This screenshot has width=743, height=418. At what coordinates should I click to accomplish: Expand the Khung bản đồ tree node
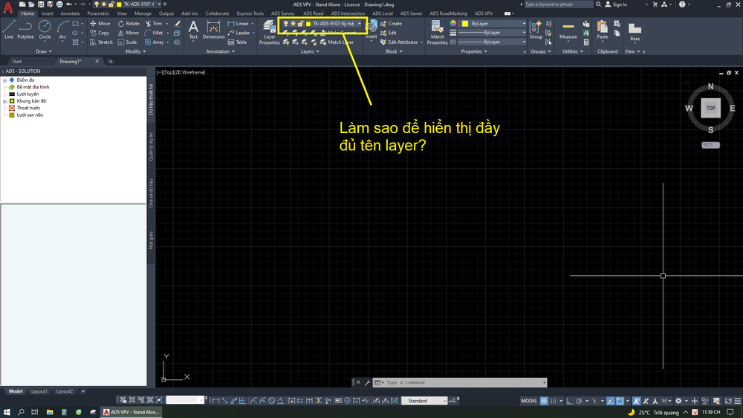click(x=5, y=101)
